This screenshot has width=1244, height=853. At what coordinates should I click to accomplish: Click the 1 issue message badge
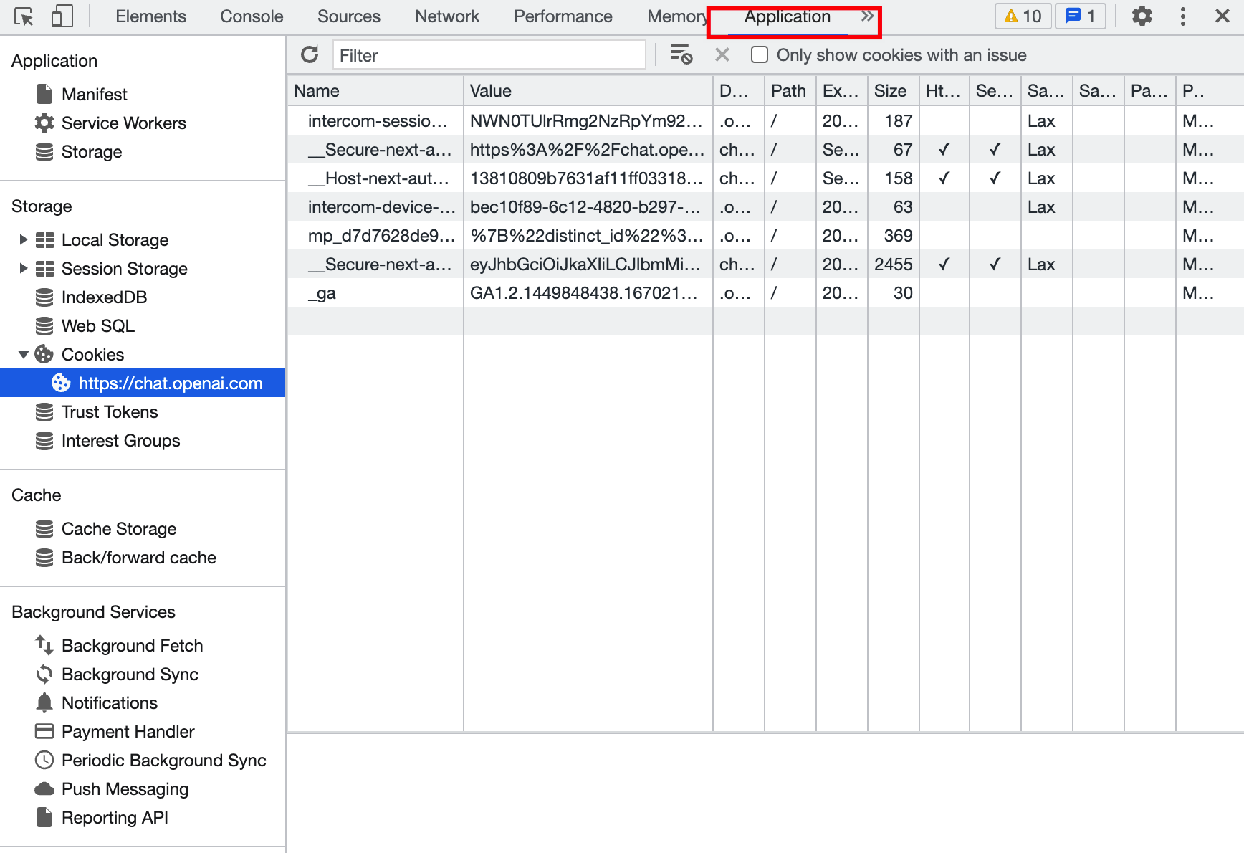tap(1081, 16)
